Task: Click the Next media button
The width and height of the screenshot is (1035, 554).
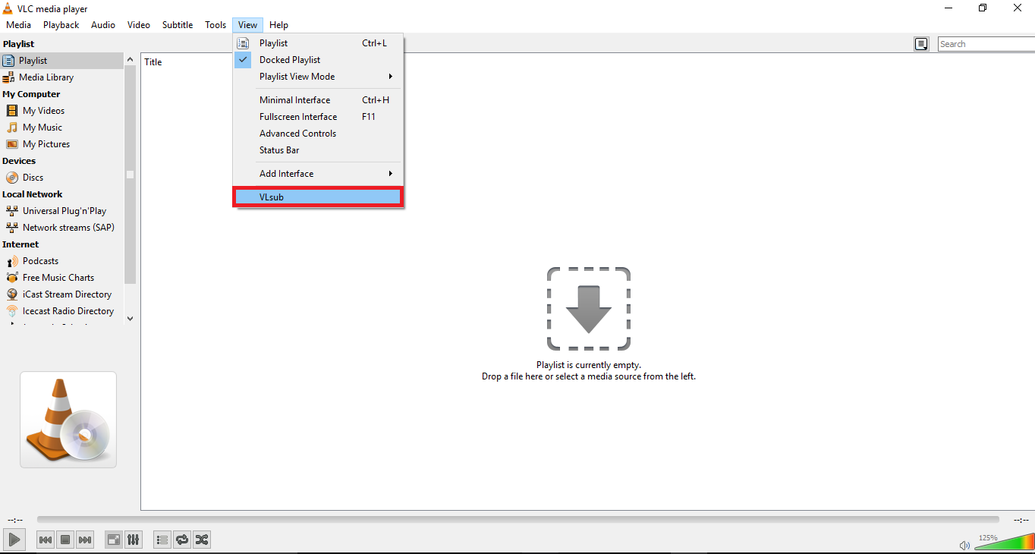Action: click(x=85, y=540)
